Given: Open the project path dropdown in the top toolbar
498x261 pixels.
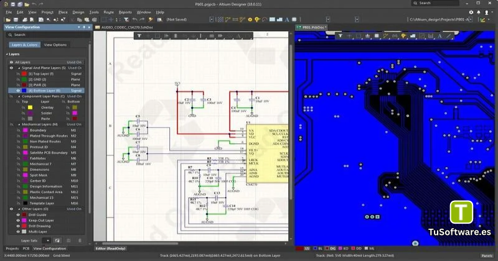Looking at the screenshot, I should pos(471,20).
